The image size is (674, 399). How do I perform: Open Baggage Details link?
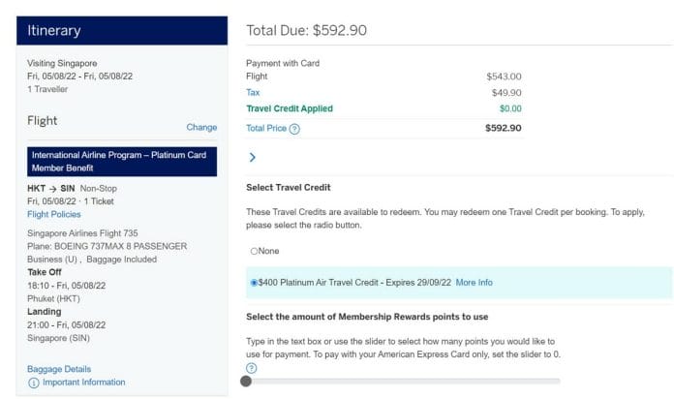pyautogui.click(x=59, y=369)
